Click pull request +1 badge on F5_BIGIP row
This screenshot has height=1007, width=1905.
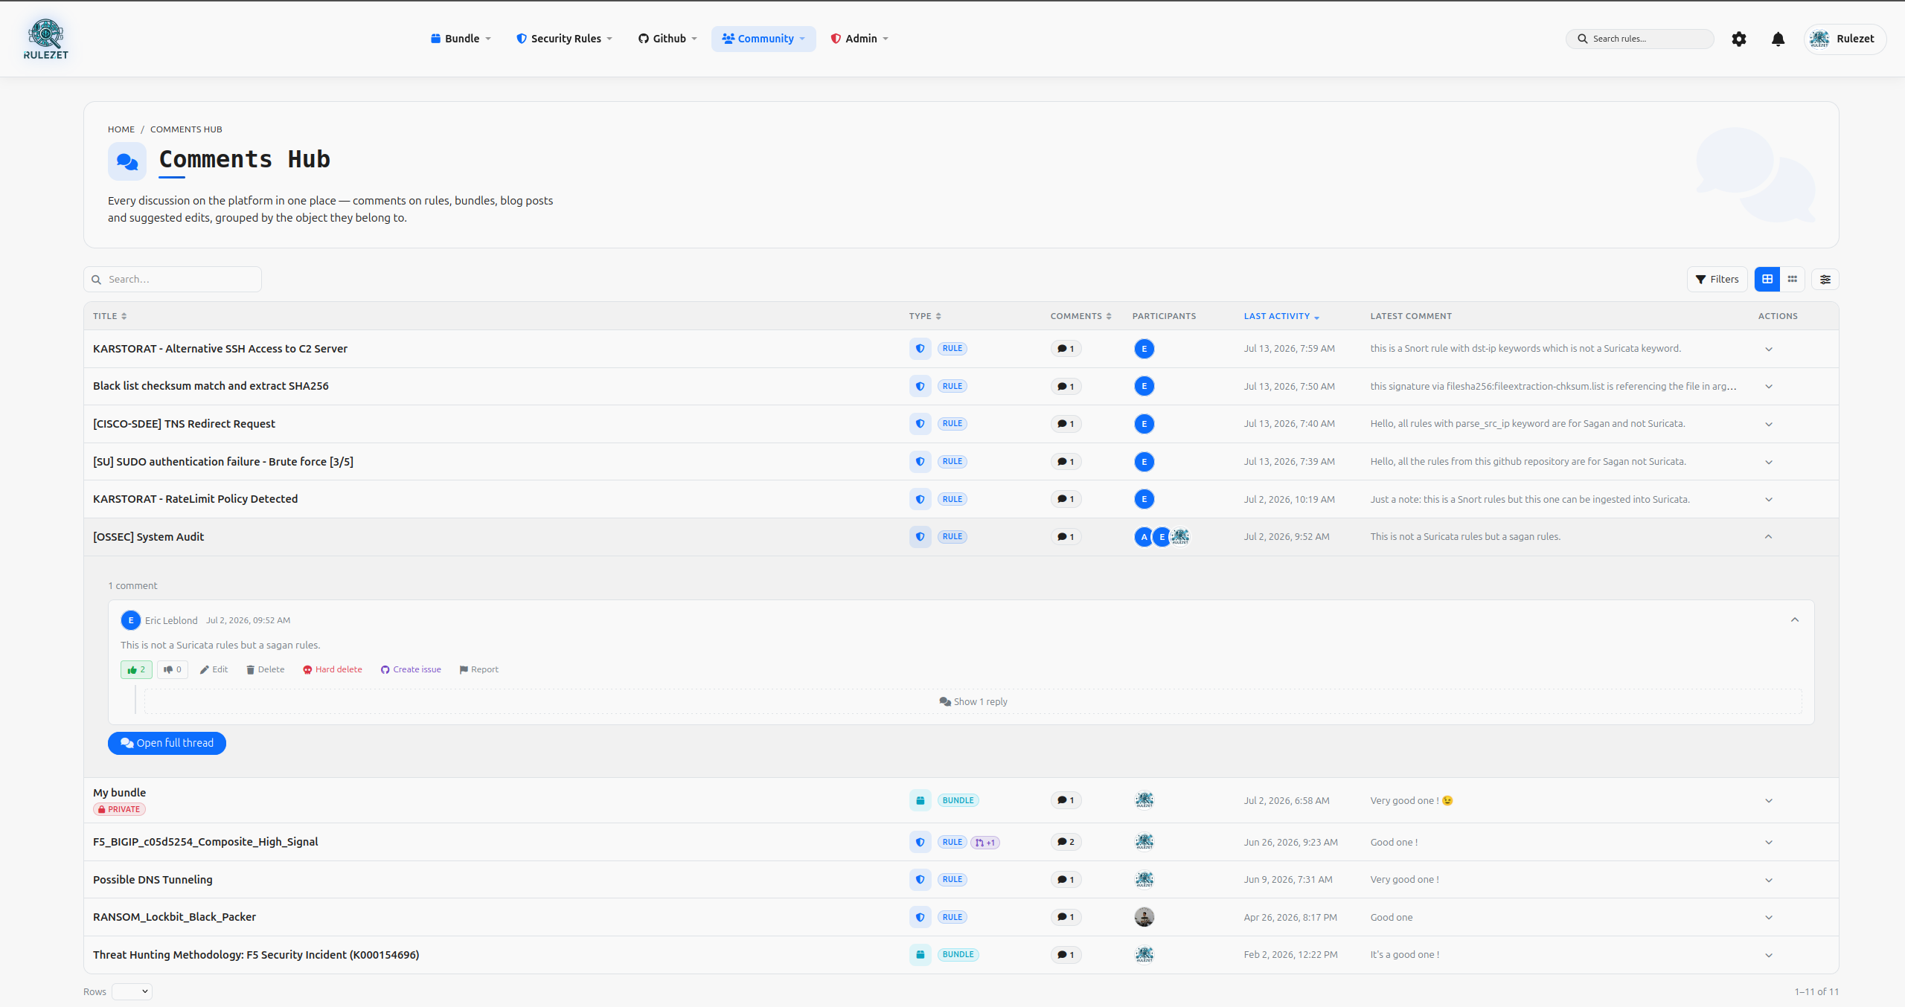pos(985,843)
